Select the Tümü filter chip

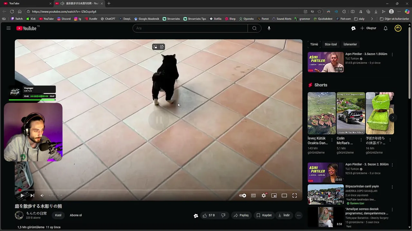click(314, 44)
